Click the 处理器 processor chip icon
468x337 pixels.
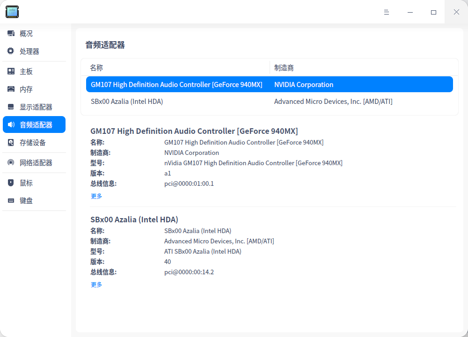11,51
